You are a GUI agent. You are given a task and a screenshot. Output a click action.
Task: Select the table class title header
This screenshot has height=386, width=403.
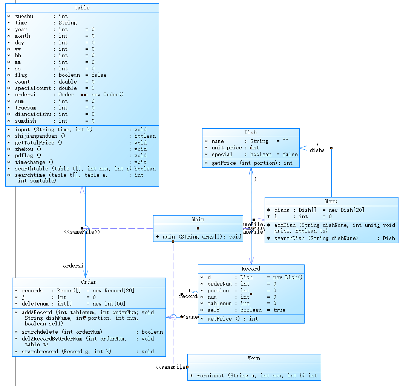[82, 8]
